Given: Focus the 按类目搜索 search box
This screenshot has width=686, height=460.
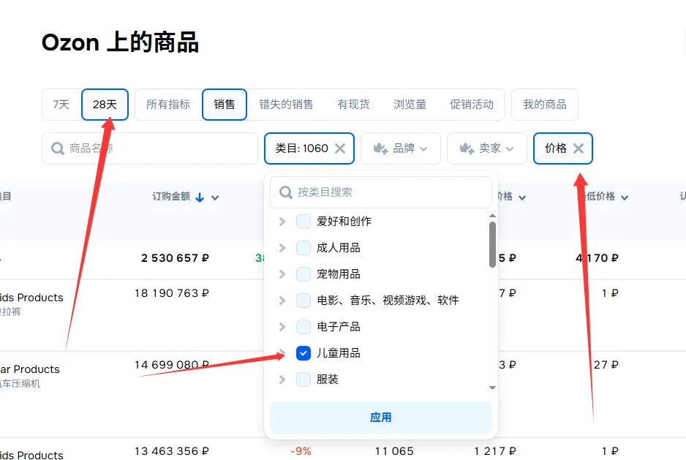Looking at the screenshot, I should click(x=381, y=192).
